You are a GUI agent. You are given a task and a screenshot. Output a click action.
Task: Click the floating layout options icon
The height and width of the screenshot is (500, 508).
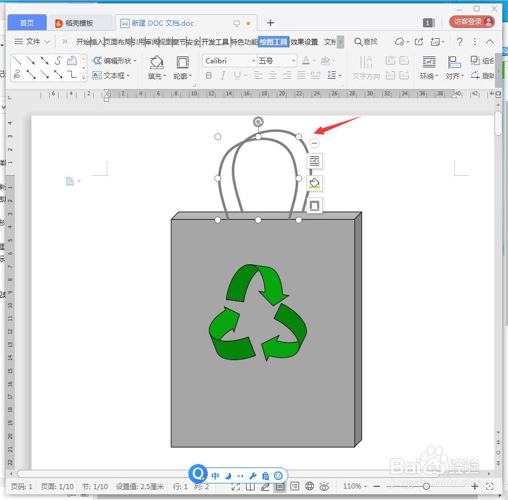[x=315, y=161]
